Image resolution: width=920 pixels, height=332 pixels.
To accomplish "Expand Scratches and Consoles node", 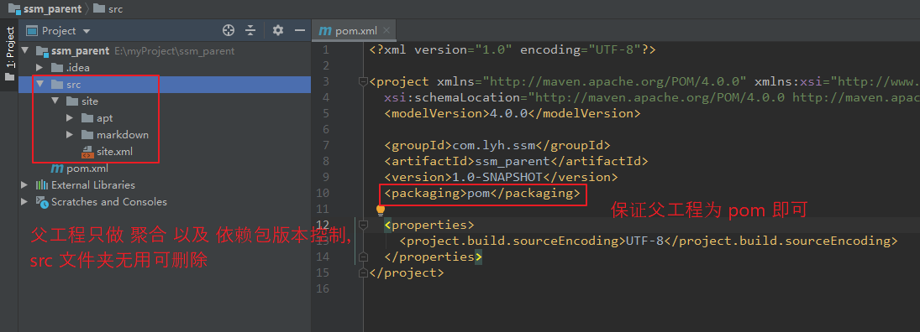I will (x=24, y=202).
